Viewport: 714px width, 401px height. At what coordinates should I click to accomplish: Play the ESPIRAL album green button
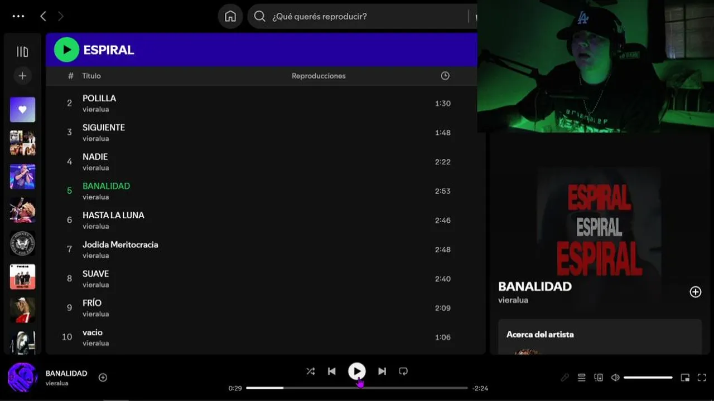click(66, 50)
